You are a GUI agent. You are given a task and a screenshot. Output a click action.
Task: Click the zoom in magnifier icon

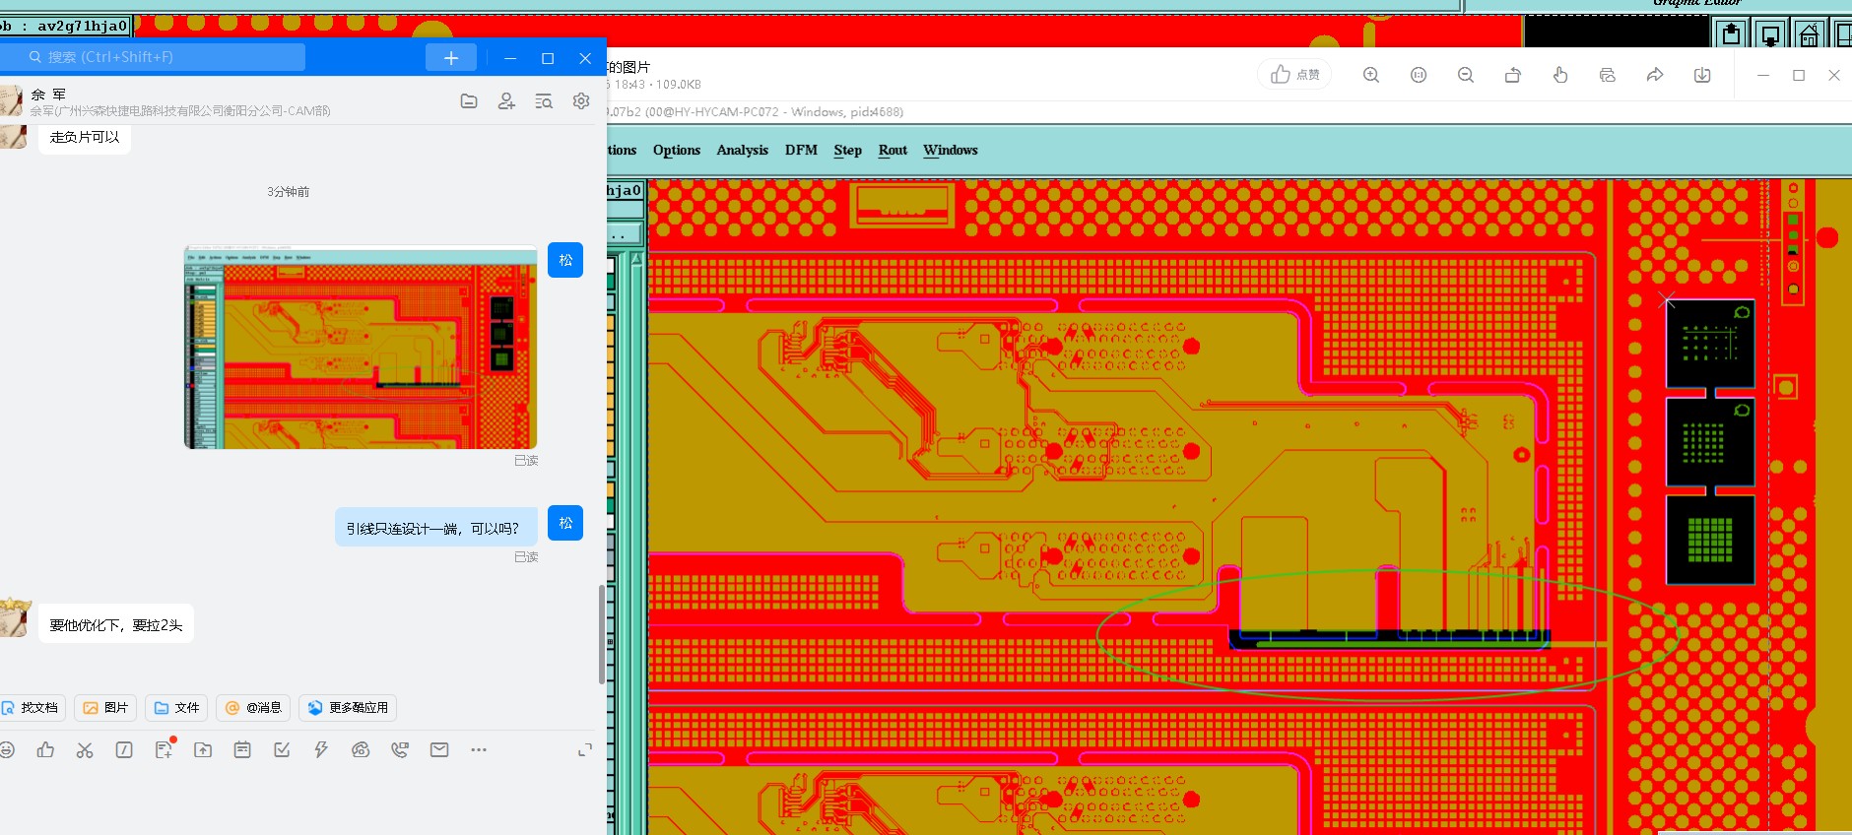tap(1370, 75)
